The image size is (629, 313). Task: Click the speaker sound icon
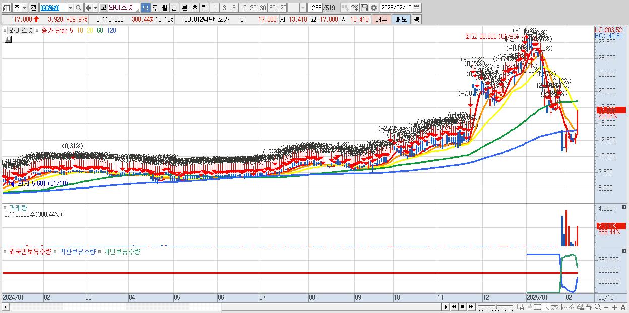pyautogui.click(x=88, y=8)
